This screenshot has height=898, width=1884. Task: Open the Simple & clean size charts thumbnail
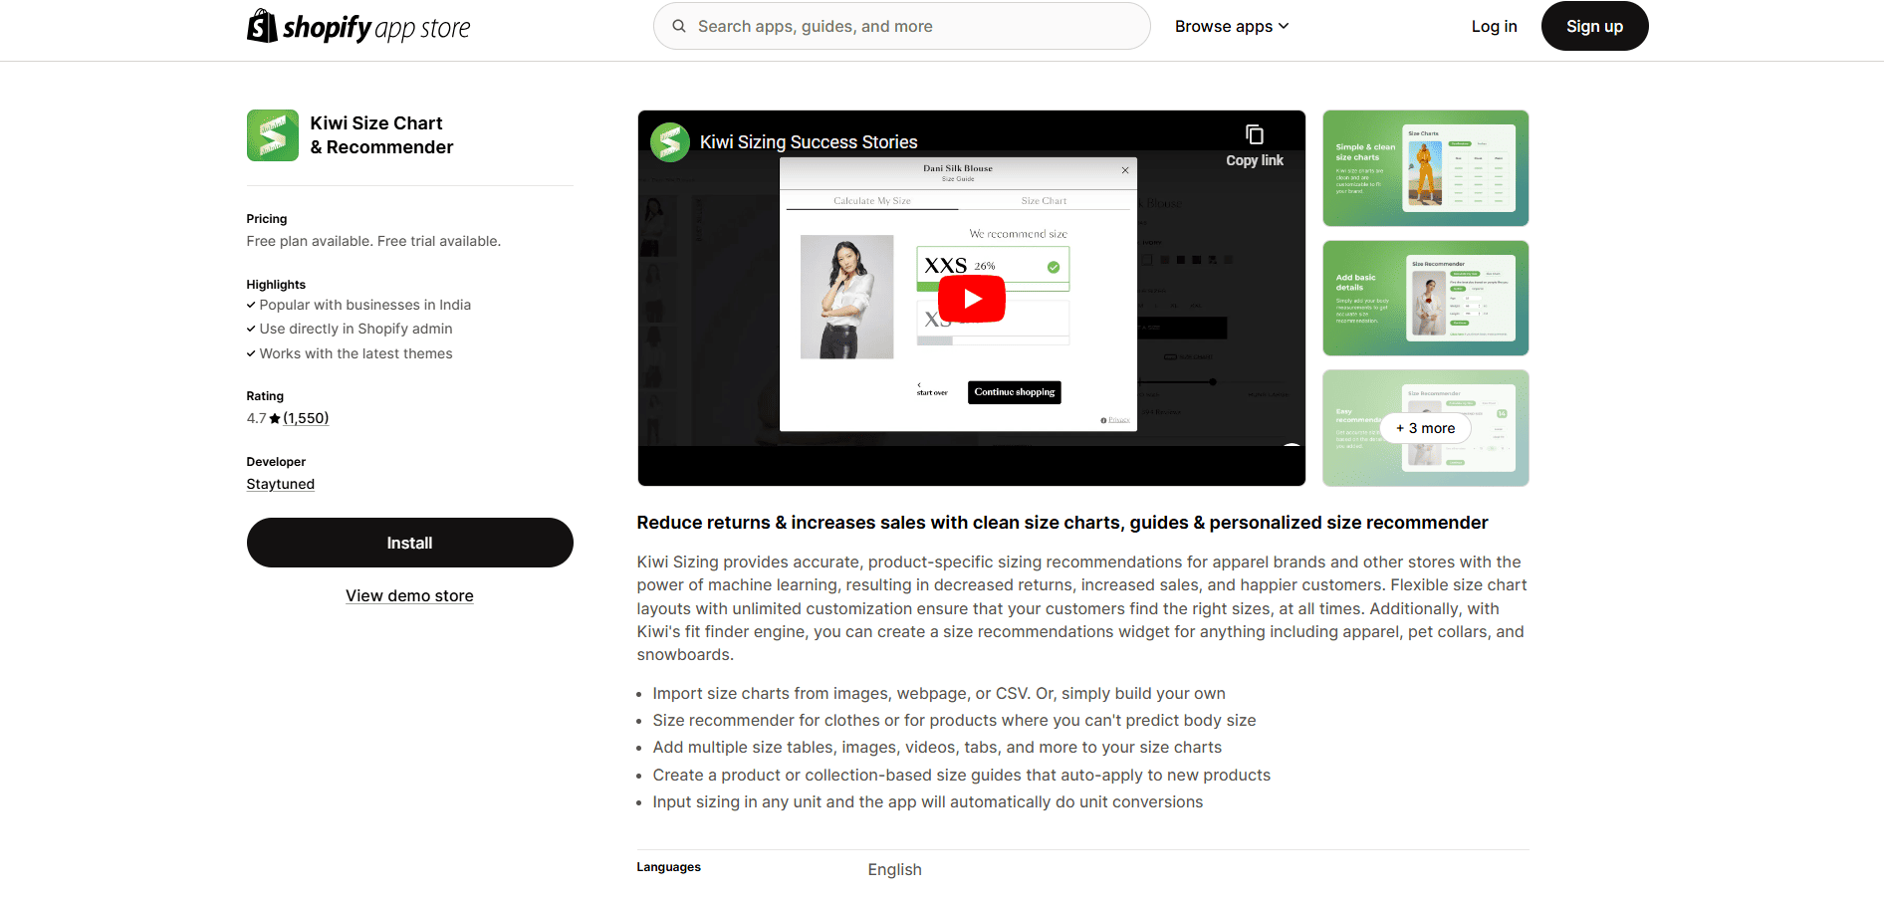(x=1426, y=168)
